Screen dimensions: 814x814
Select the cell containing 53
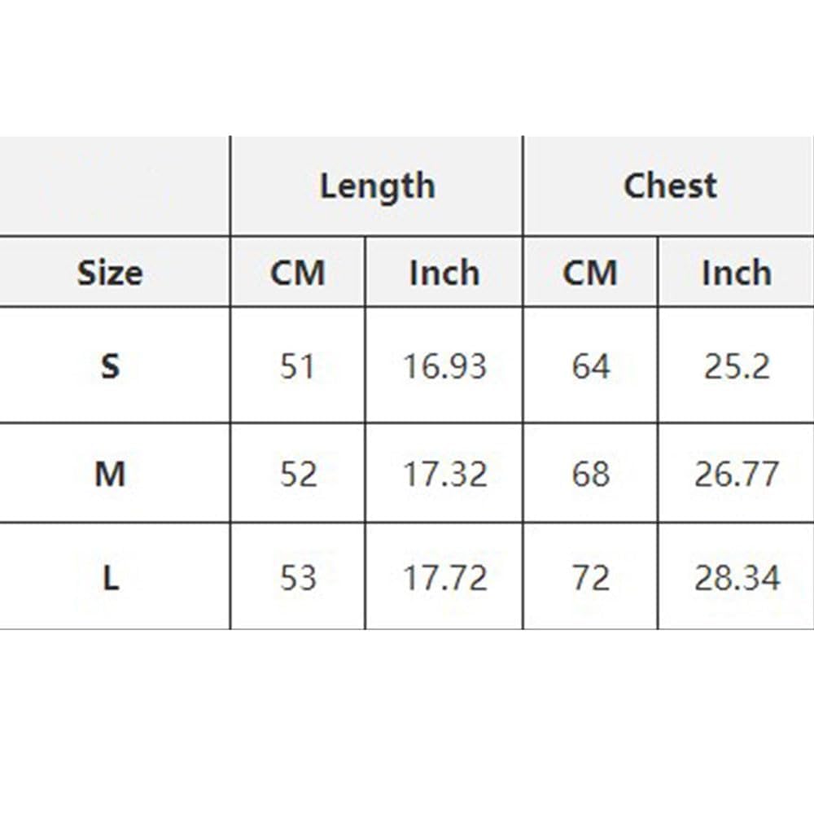click(x=297, y=577)
